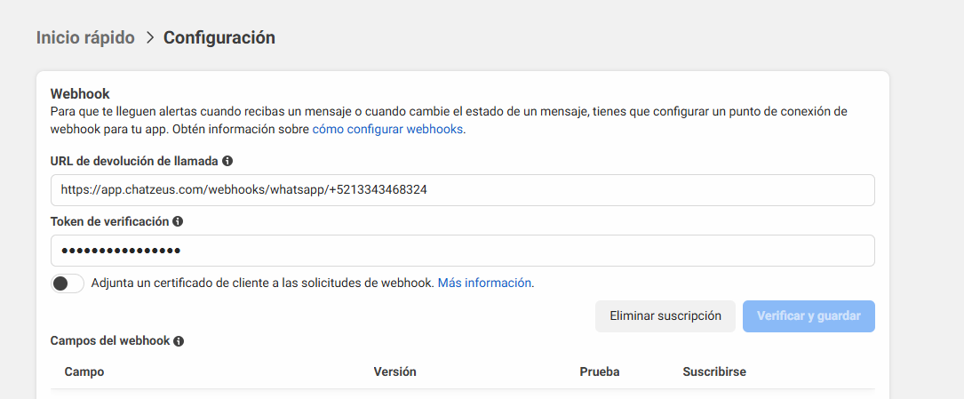The image size is (964, 399).
Task: Click the Suscribirse column header
Action: [714, 371]
